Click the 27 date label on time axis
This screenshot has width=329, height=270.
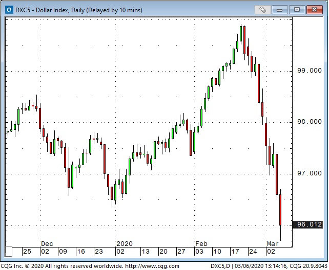[181, 252]
